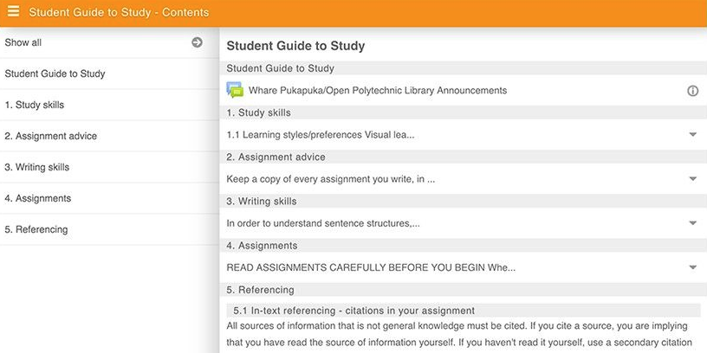Viewport: 707px width, 353px height.
Task: Click the grey Student Guide to Study section header
Action: click(x=463, y=68)
